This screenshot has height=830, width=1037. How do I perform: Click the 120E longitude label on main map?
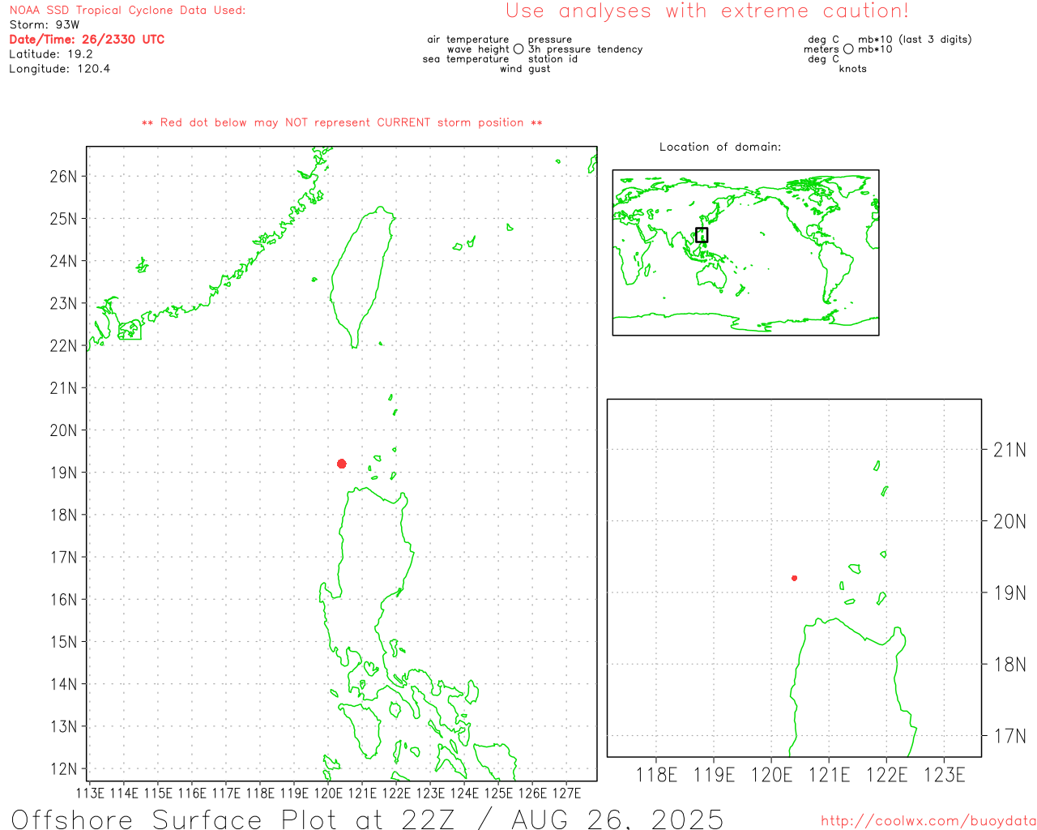click(x=328, y=794)
